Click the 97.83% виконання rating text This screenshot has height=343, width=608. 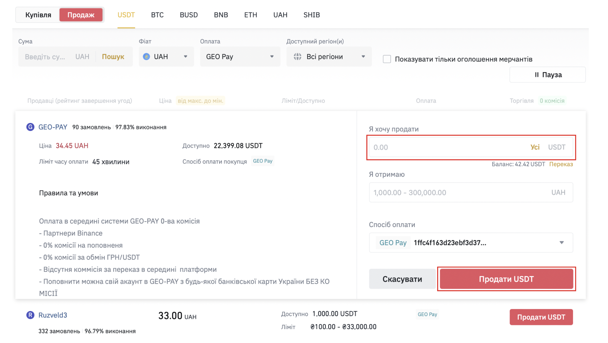(x=141, y=127)
